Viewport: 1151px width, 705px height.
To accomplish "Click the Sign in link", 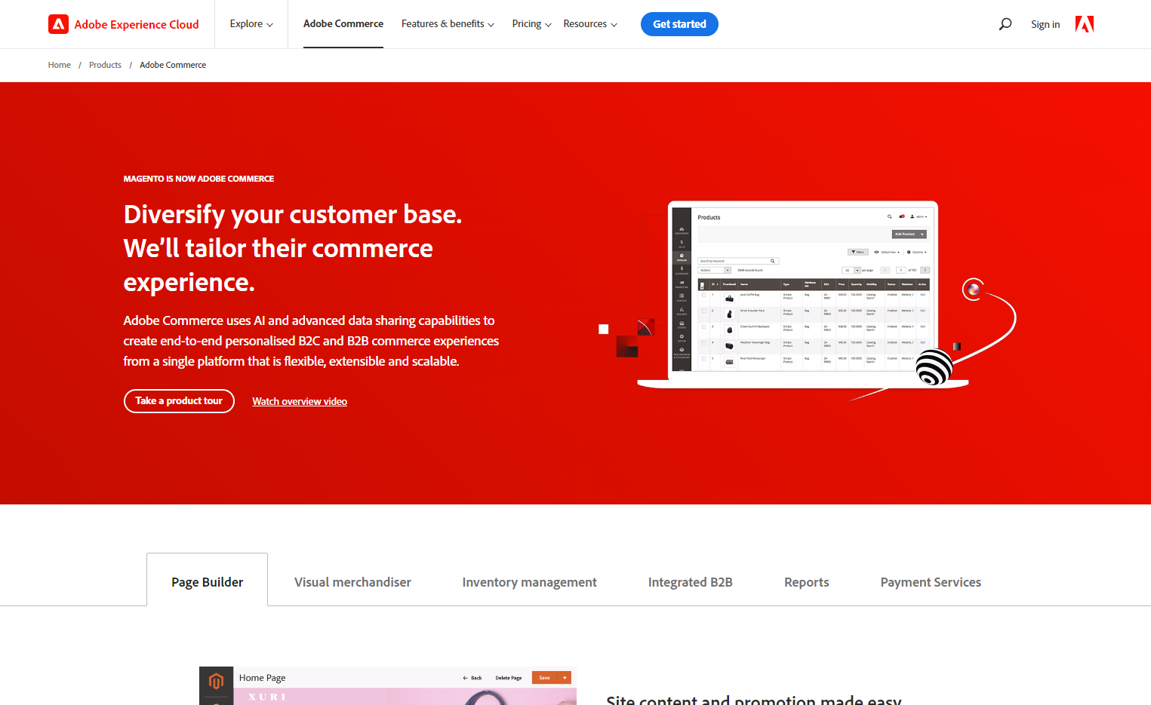I will [x=1045, y=24].
